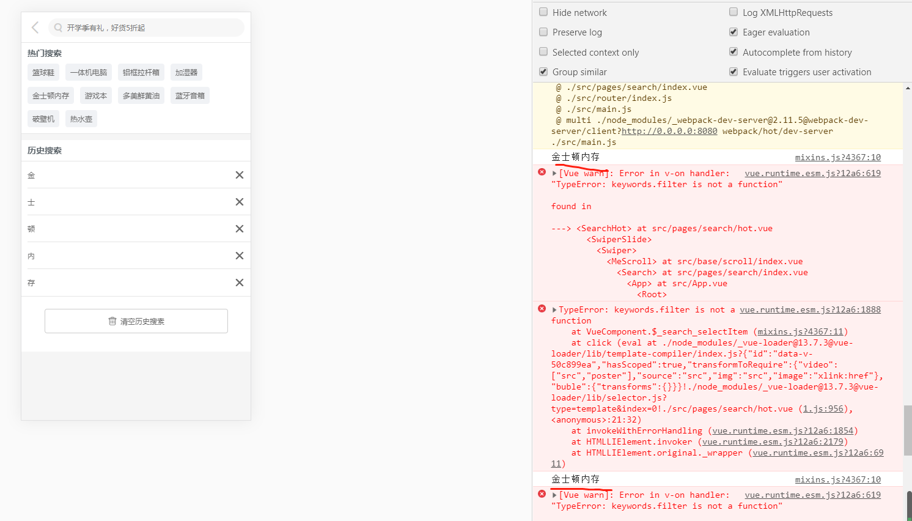
Task: Focus the search input field
Action: 147,28
